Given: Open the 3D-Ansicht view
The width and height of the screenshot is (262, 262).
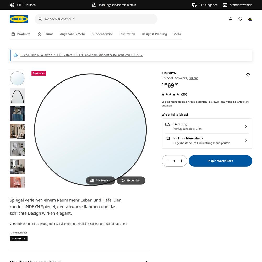Looking at the screenshot, I should click(131, 181).
